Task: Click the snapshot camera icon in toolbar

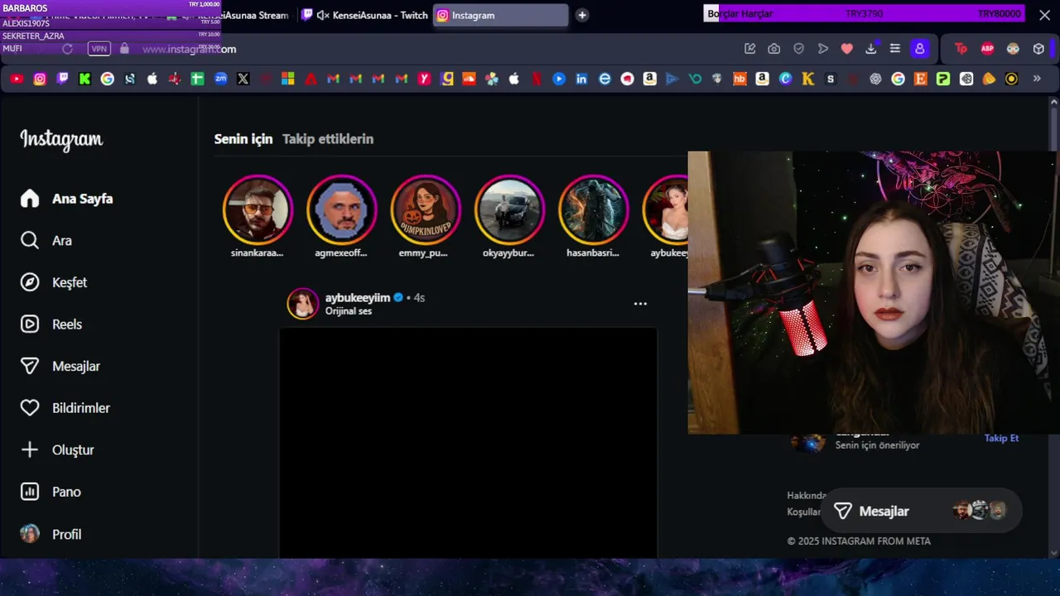Action: (773, 49)
